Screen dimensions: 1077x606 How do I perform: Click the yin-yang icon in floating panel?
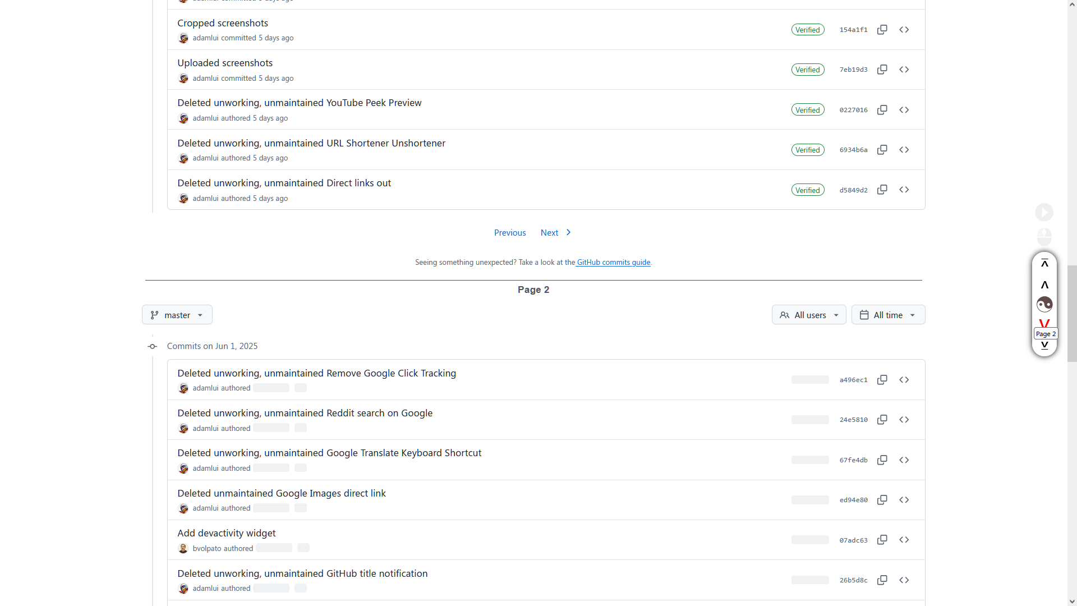tap(1044, 305)
